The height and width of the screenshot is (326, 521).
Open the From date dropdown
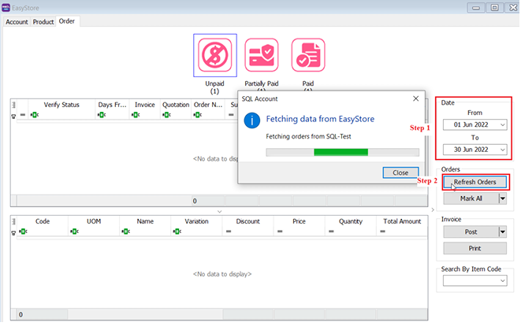point(502,124)
